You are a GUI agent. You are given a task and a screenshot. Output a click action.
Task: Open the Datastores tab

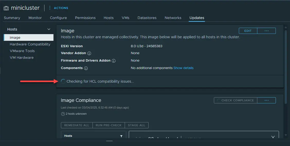coord(147,18)
